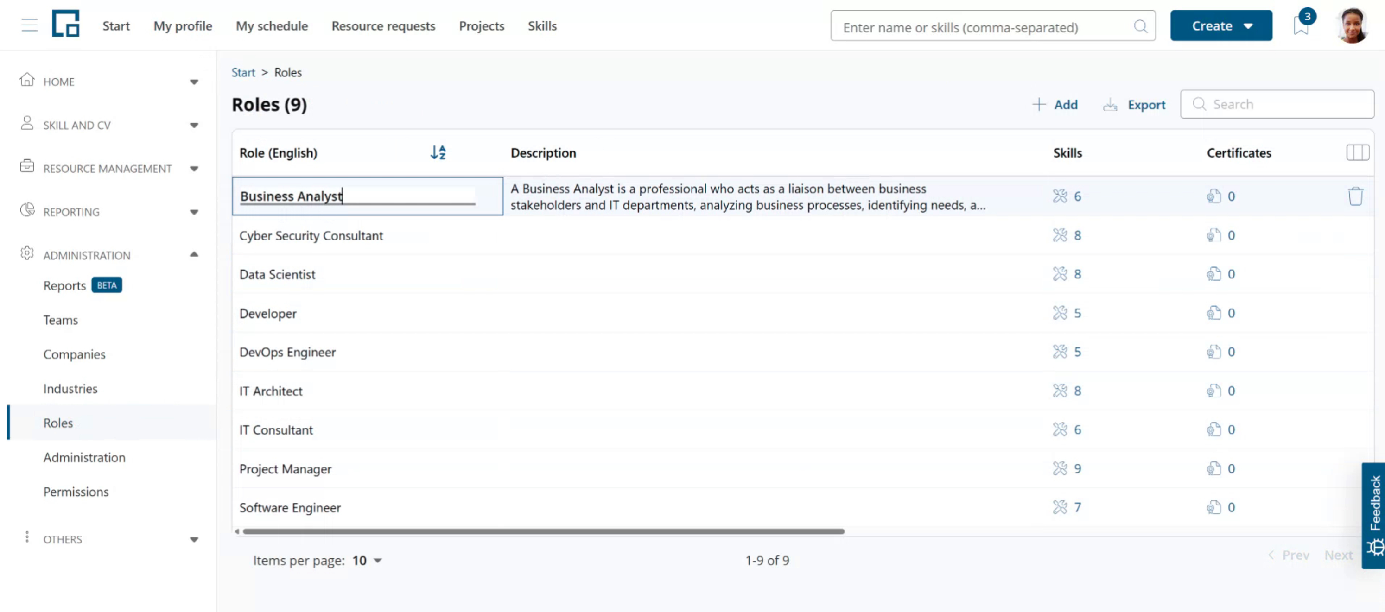This screenshot has height=612, width=1385.
Task: Follow the Start breadcrumb link
Action: coord(243,73)
